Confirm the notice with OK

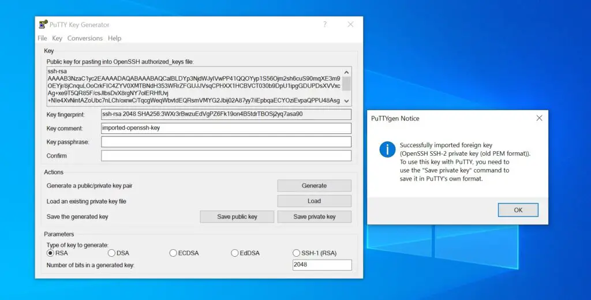[x=518, y=210]
